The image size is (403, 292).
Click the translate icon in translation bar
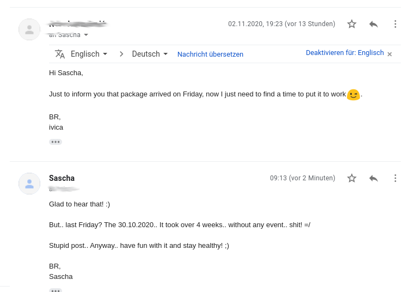(60, 54)
